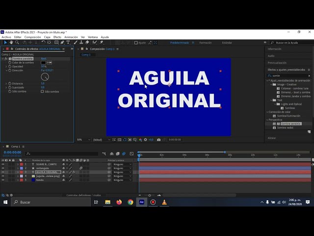Click the Dirección angle dial
The image size is (314, 236).
(x=45, y=77)
